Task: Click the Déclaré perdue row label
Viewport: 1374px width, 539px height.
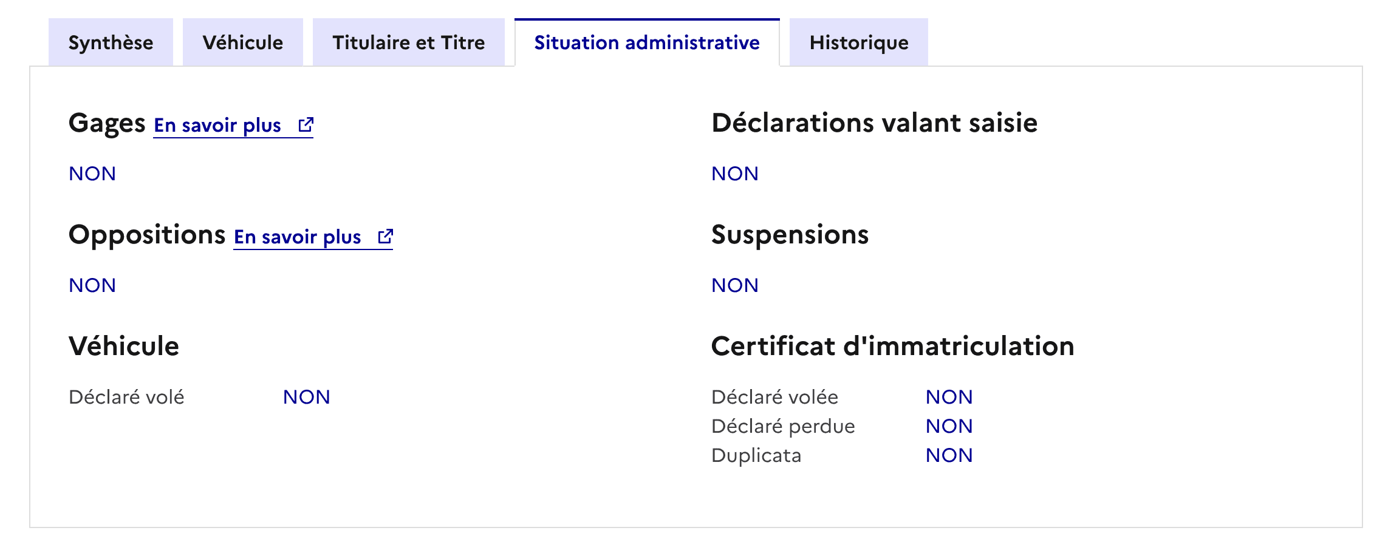Action: 782,425
